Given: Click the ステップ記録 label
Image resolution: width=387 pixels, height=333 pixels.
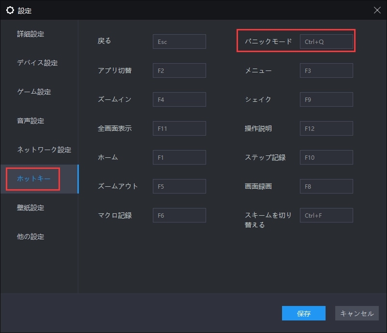Looking at the screenshot, I should click(x=265, y=157).
